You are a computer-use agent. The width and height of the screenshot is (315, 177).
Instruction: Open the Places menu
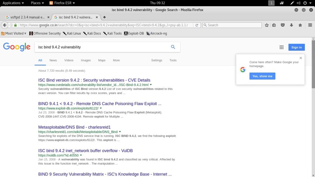pyautogui.click(x=37, y=3)
